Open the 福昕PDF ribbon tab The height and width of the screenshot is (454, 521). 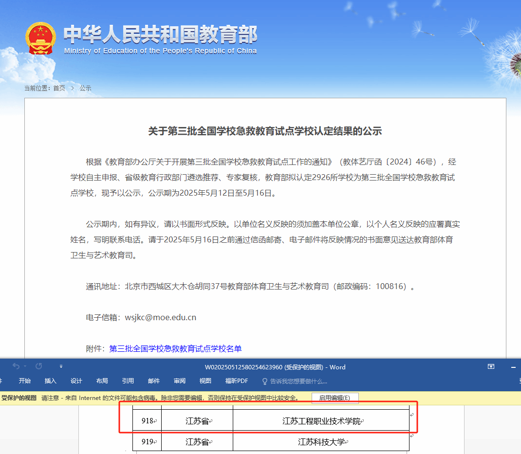pyautogui.click(x=237, y=381)
